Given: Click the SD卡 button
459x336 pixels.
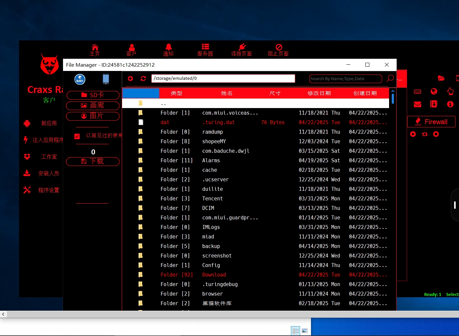Looking at the screenshot, I should pos(93,95).
